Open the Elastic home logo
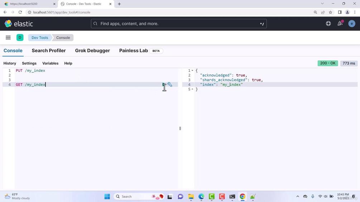Screen dimensions: 360x202 click(19, 24)
